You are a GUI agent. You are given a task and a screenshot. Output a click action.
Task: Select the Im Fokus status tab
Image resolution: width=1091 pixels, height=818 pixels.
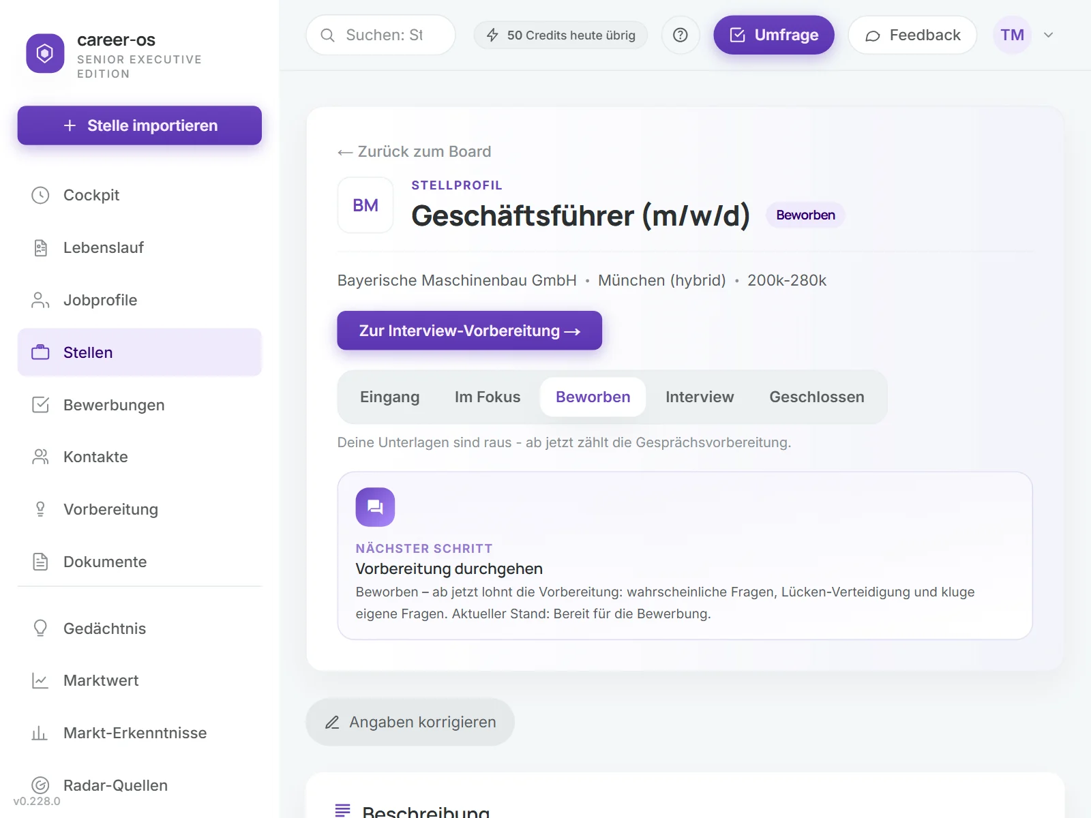click(488, 397)
